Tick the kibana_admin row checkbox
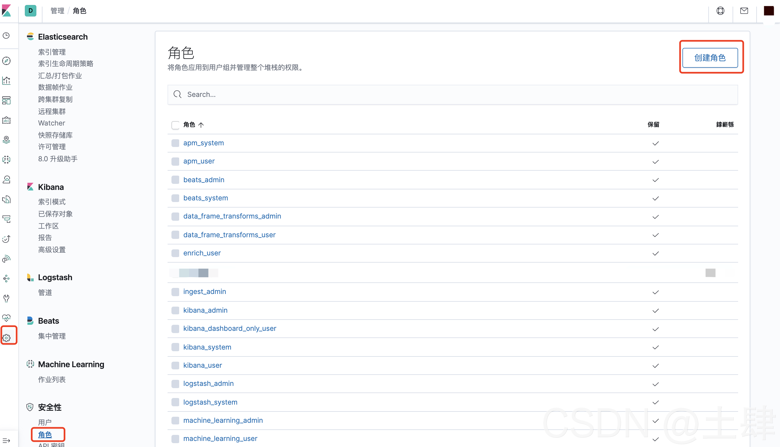780x447 pixels. (x=175, y=310)
